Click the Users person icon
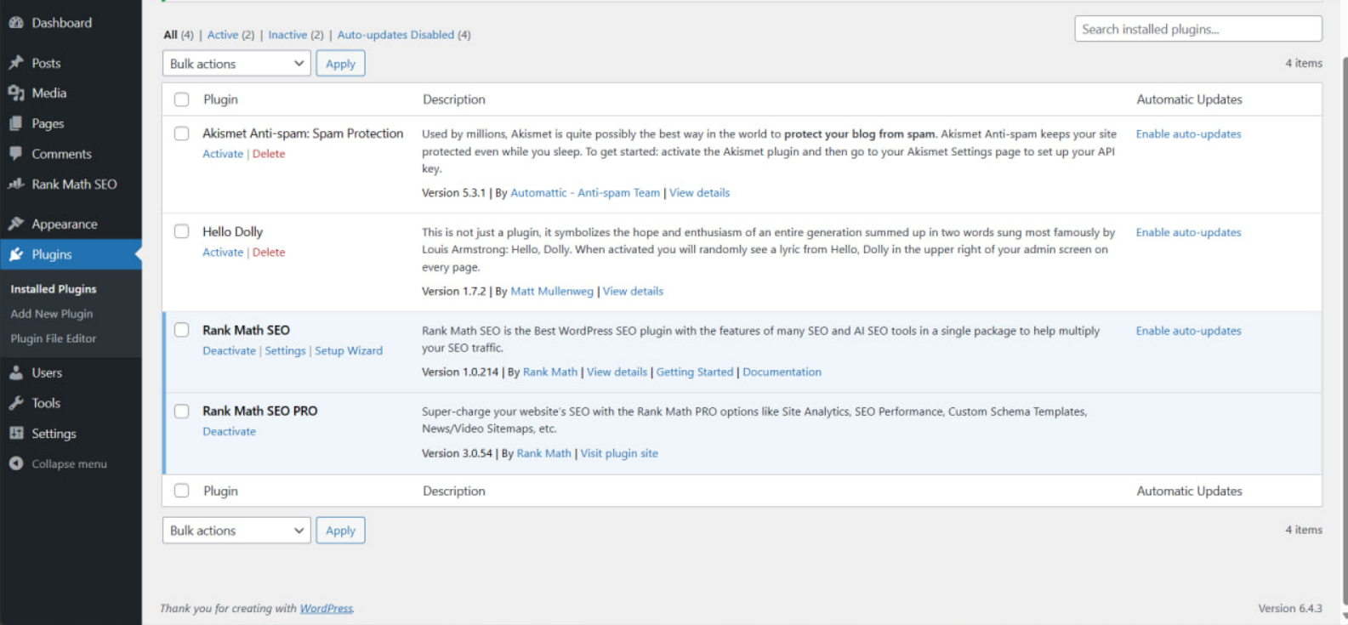The height and width of the screenshot is (625, 1348). 15,372
